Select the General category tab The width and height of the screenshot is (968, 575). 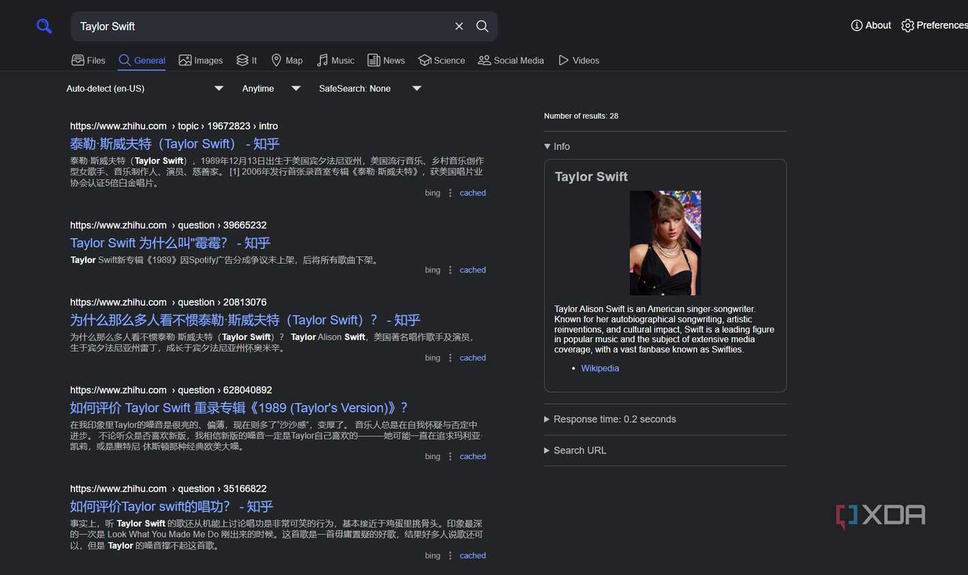point(142,60)
